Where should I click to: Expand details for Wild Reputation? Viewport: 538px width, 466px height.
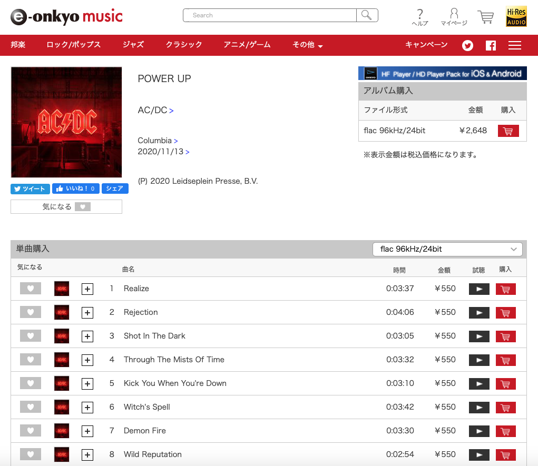[x=87, y=455]
